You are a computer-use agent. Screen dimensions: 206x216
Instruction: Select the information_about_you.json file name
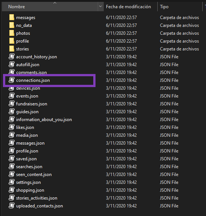point(44,120)
